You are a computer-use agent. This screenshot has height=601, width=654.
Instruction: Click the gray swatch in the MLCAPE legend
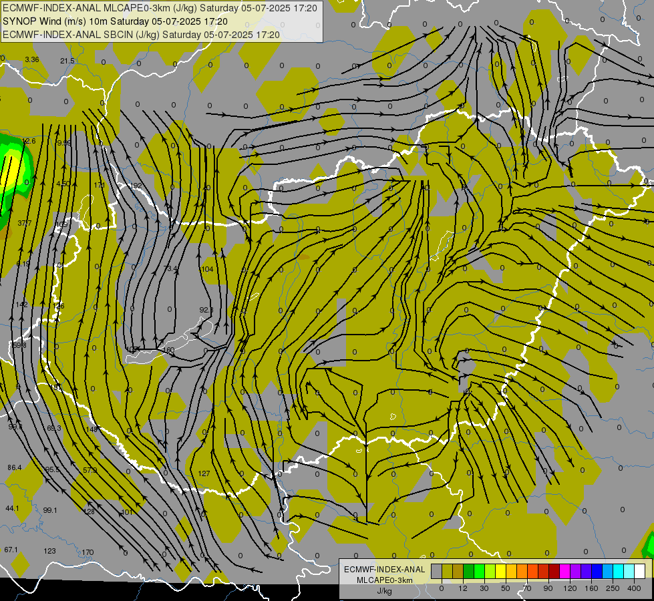point(437,571)
